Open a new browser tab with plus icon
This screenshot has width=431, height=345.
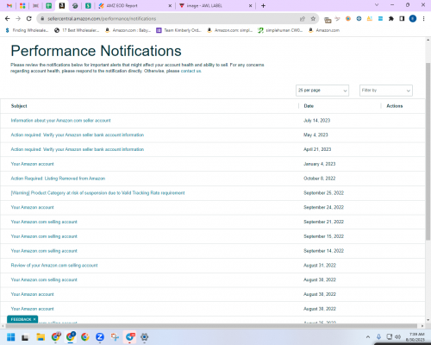(263, 5)
